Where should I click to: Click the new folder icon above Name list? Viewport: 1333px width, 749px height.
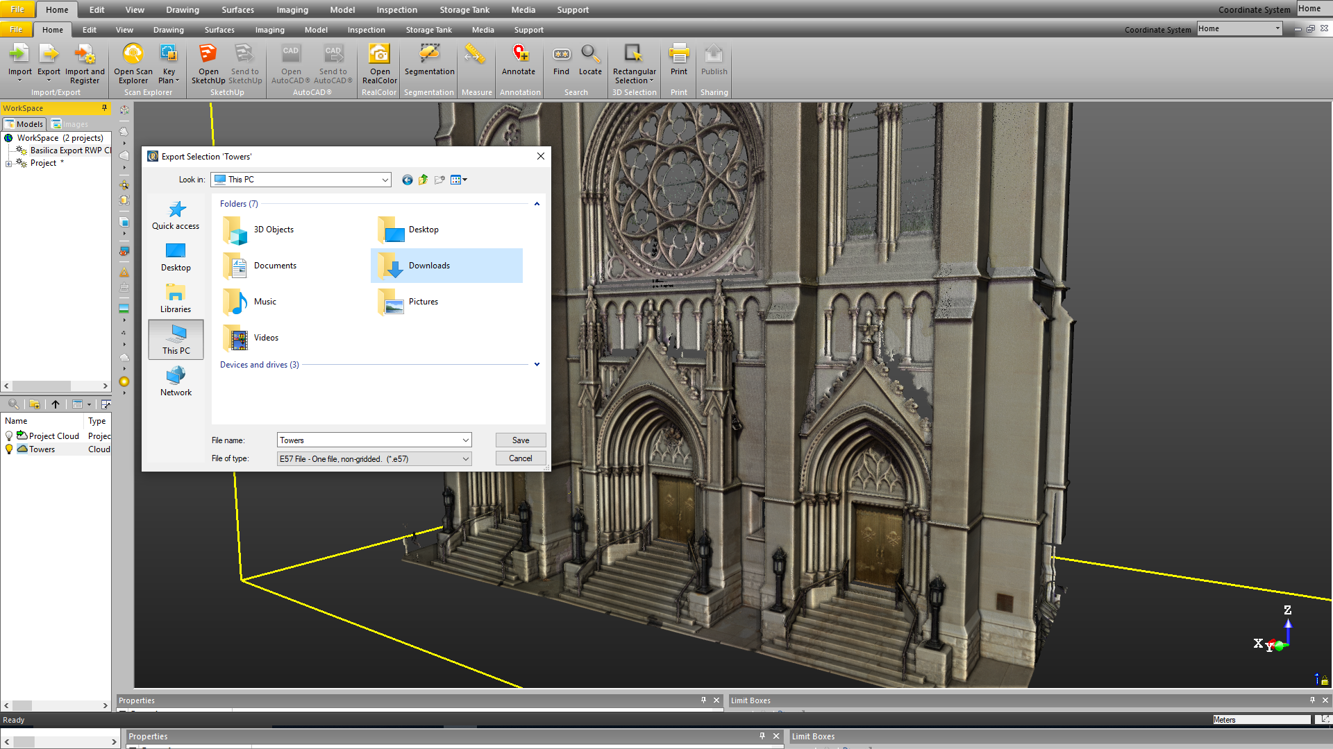point(35,404)
